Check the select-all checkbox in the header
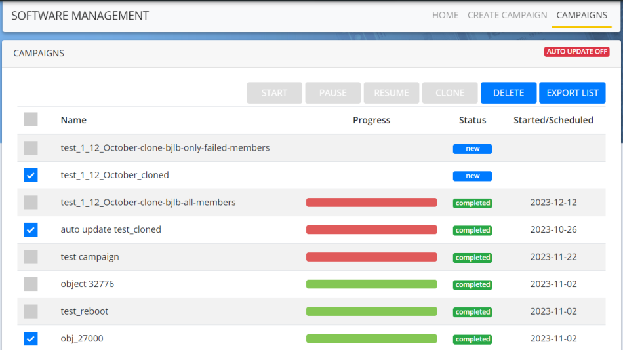The height and width of the screenshot is (350, 623). (x=31, y=119)
